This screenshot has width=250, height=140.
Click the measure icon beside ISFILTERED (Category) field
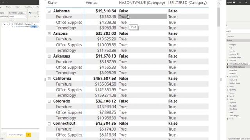[x=227, y=67]
